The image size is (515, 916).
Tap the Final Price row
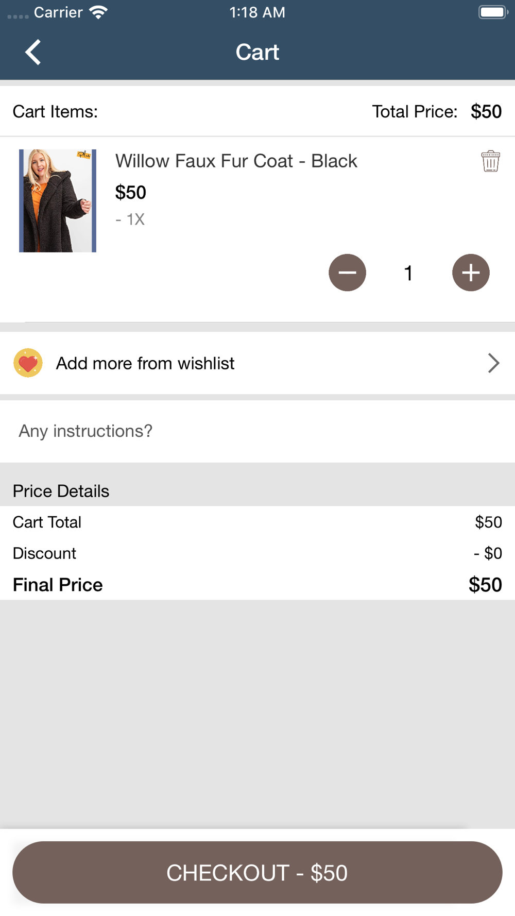[x=257, y=585]
